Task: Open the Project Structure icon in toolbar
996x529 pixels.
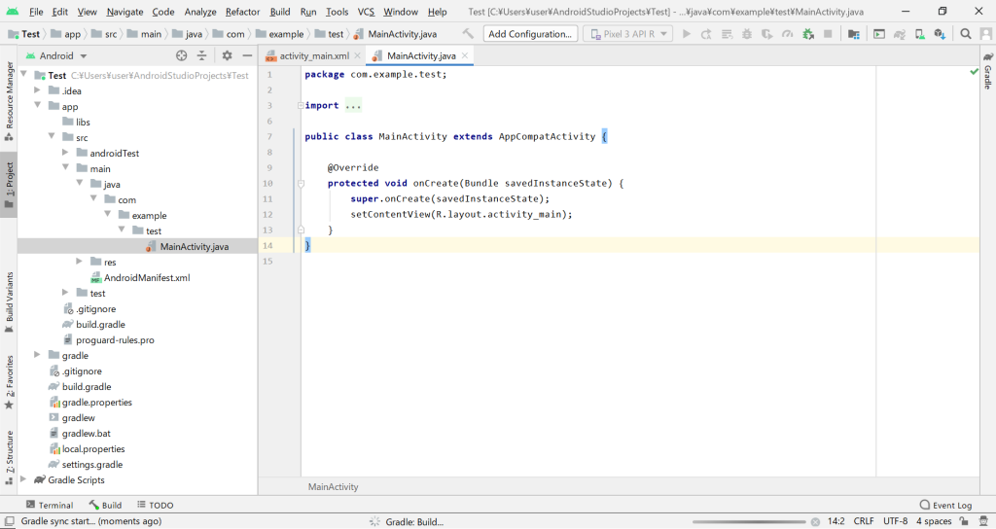Action: (853, 34)
